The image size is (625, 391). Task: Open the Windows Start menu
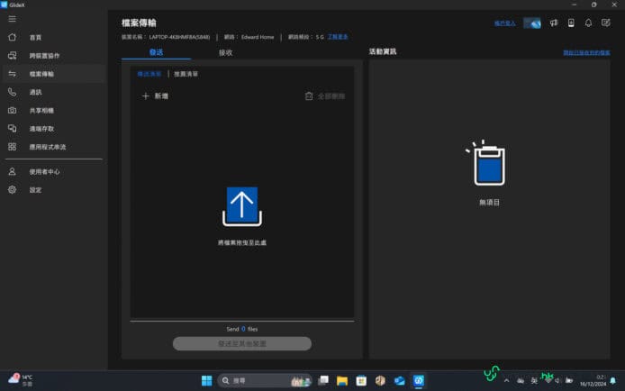tap(206, 380)
